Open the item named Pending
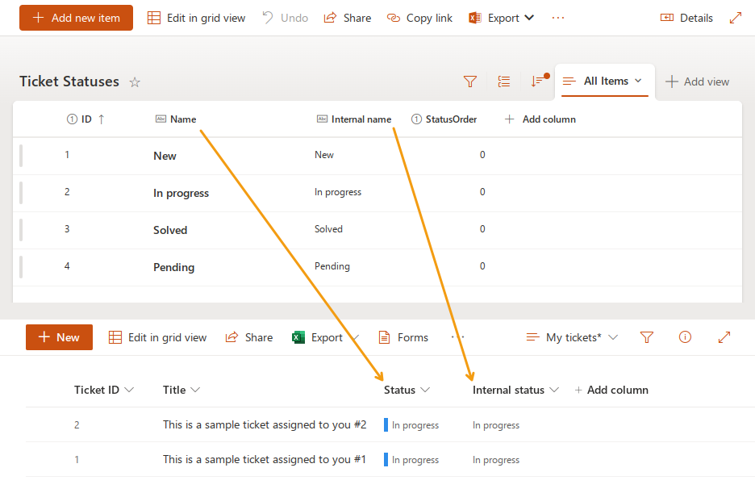Viewport: 755px width, 493px height. click(x=173, y=267)
